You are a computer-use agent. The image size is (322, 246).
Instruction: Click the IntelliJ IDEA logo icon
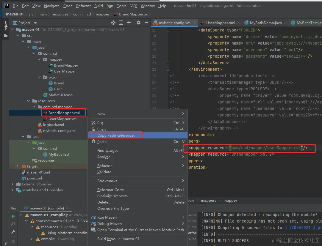[7, 6]
